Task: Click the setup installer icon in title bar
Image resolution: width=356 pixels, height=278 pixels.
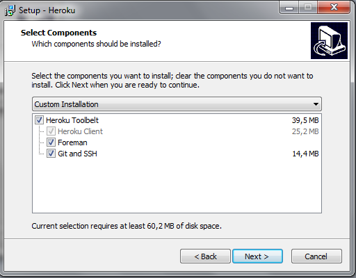Action: 10,10
